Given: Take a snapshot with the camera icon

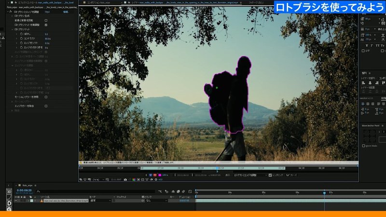Looking at the screenshot, I should (125, 179).
